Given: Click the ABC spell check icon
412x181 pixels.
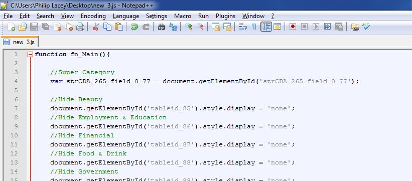Looking at the screenshot, I should pyautogui.click(x=366, y=27).
